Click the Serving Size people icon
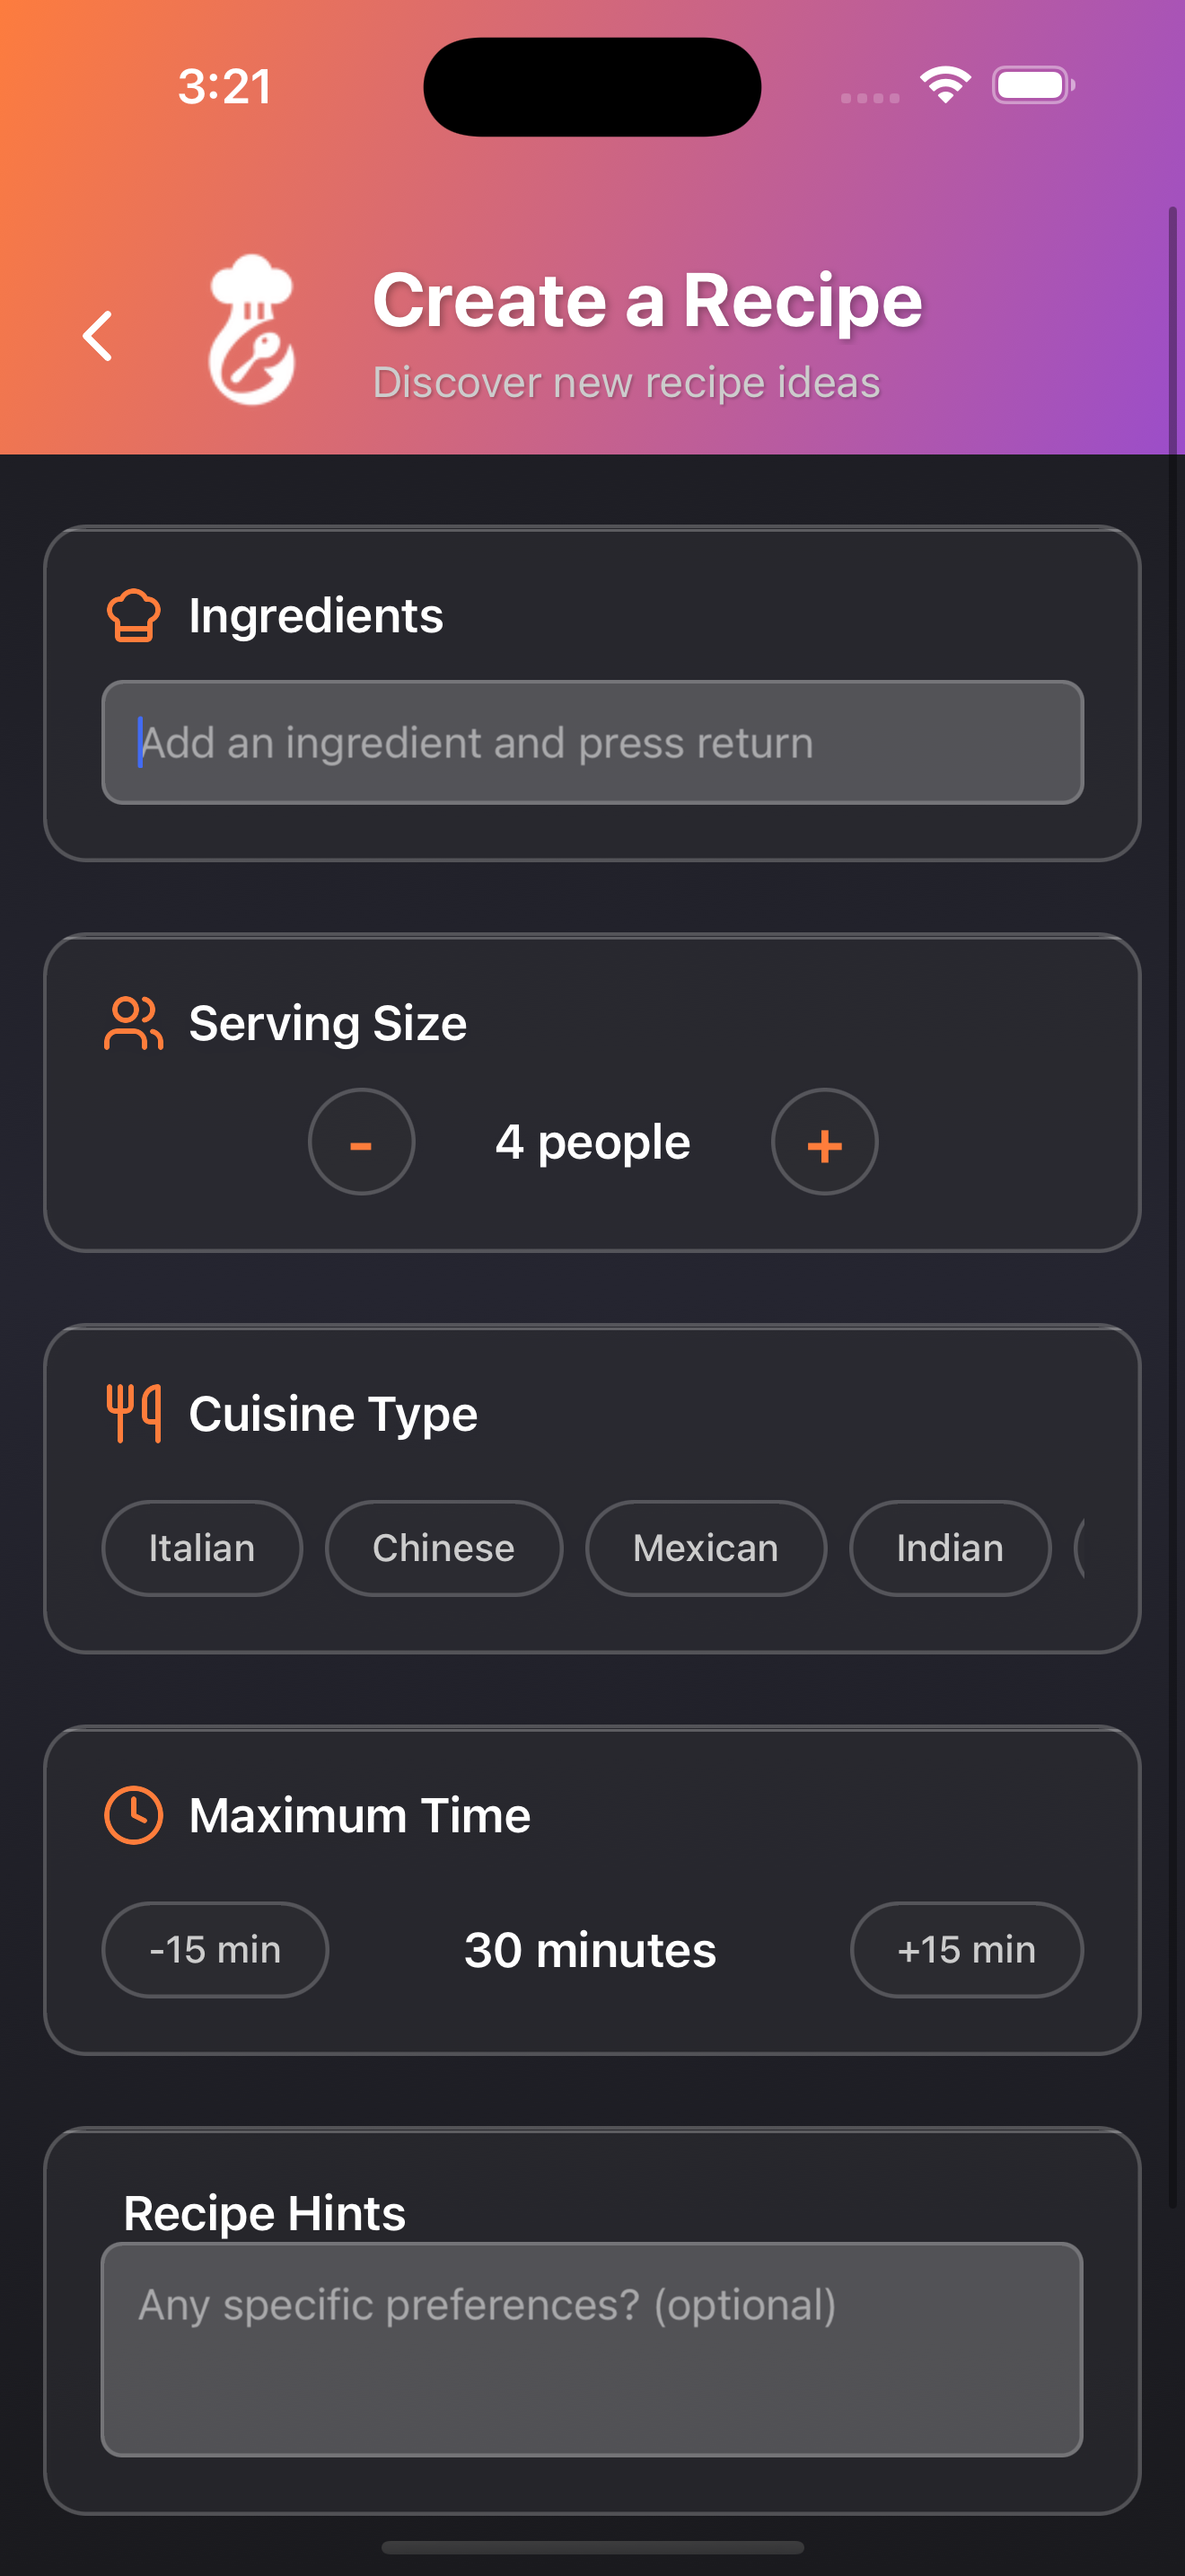 (133, 1023)
